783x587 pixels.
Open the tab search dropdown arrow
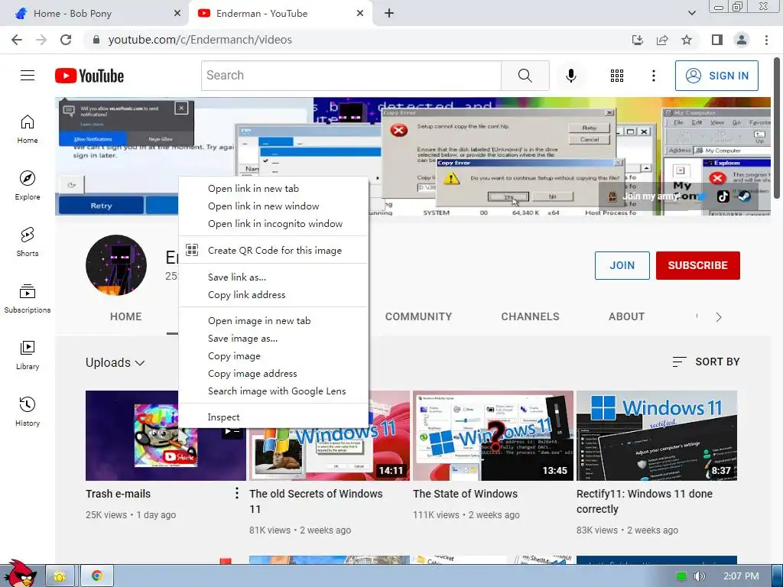[x=691, y=14]
